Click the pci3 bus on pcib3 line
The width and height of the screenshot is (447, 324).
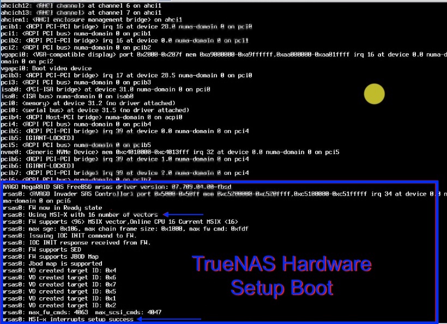coord(76,82)
